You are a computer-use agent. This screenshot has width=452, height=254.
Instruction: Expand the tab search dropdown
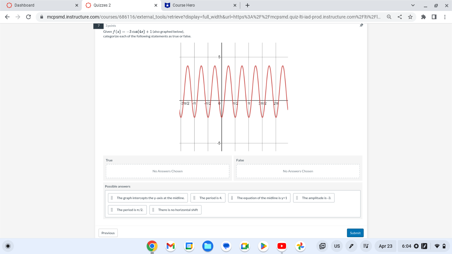413,5
